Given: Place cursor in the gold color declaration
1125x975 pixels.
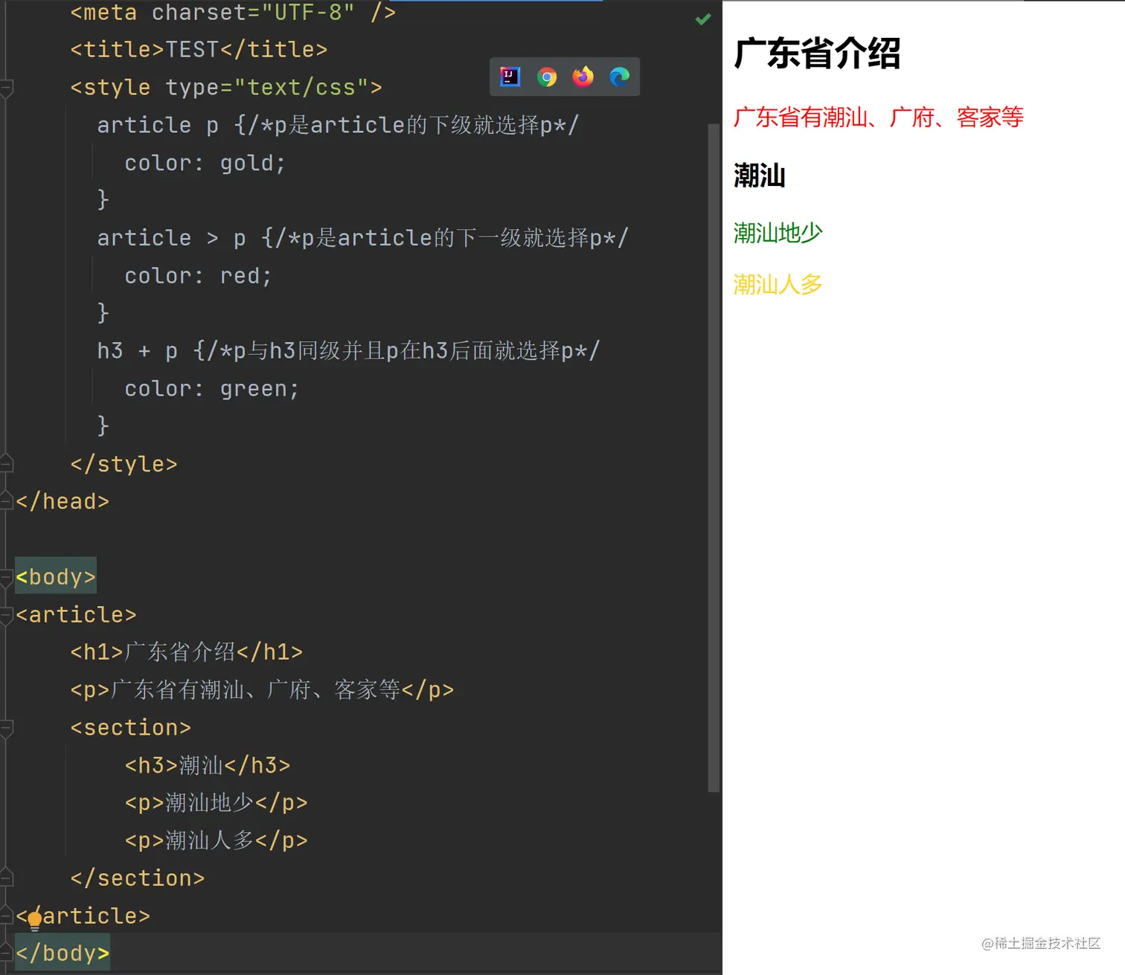Looking at the screenshot, I should 205,162.
